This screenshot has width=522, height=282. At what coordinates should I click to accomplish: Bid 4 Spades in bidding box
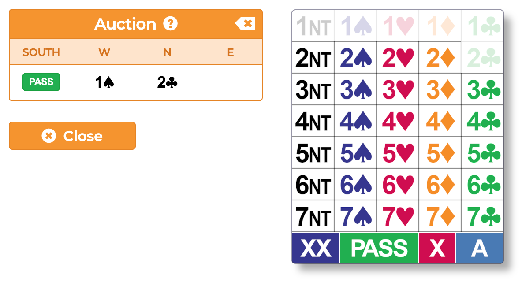click(x=355, y=122)
